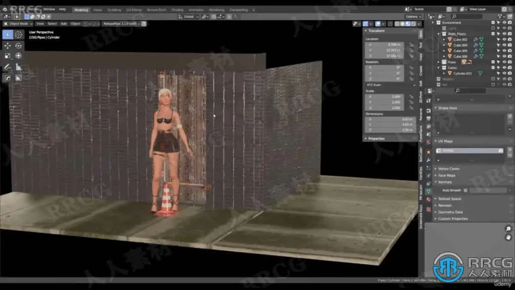This screenshot has height=290, width=515.
Task: Open the Help menu
Action: [x=62, y=9]
